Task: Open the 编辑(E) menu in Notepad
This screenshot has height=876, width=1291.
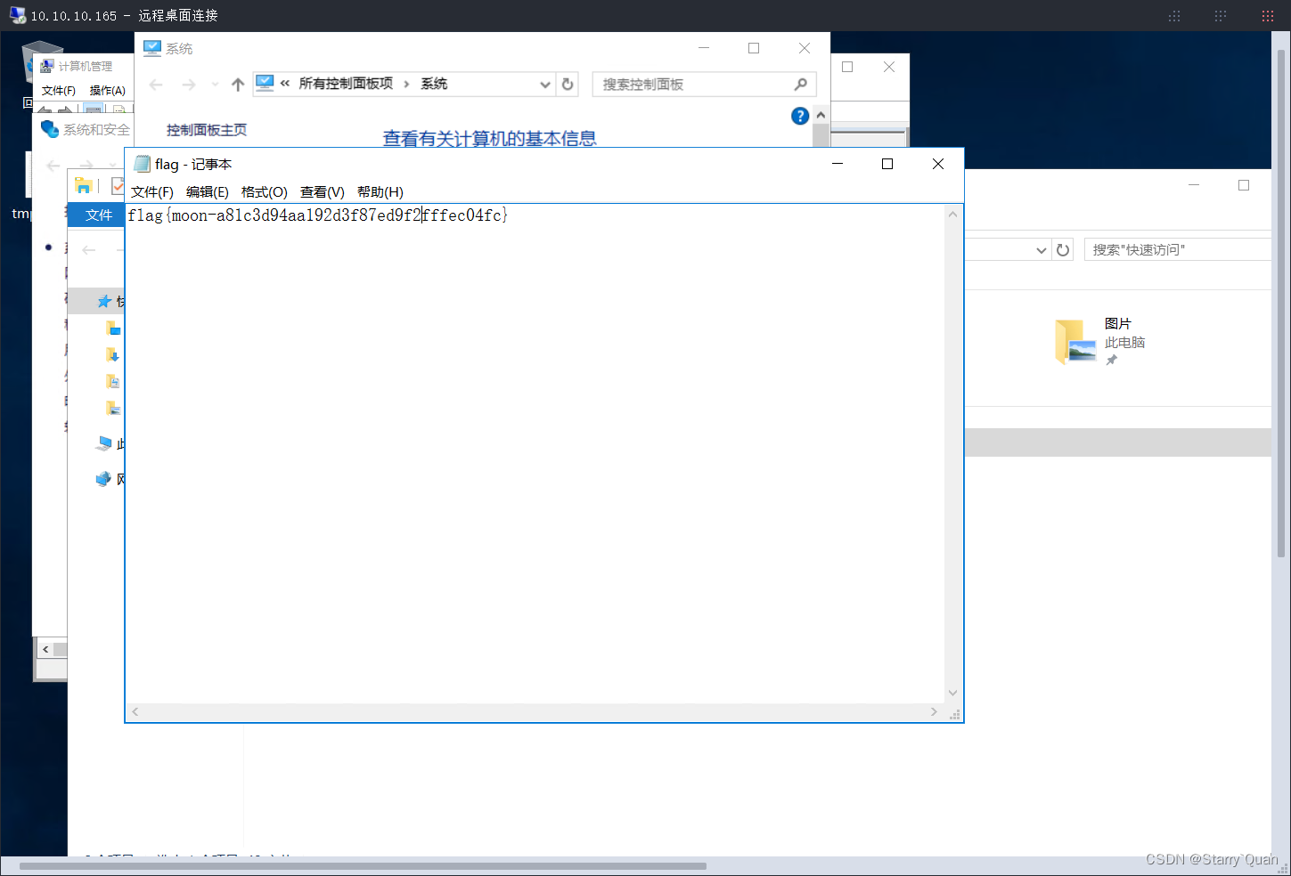Action: tap(207, 192)
